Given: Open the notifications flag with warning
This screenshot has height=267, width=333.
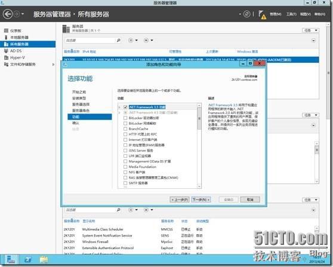Looking at the screenshot, I should [262, 15].
